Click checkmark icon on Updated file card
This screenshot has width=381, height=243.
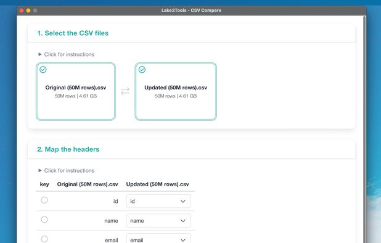click(x=142, y=70)
